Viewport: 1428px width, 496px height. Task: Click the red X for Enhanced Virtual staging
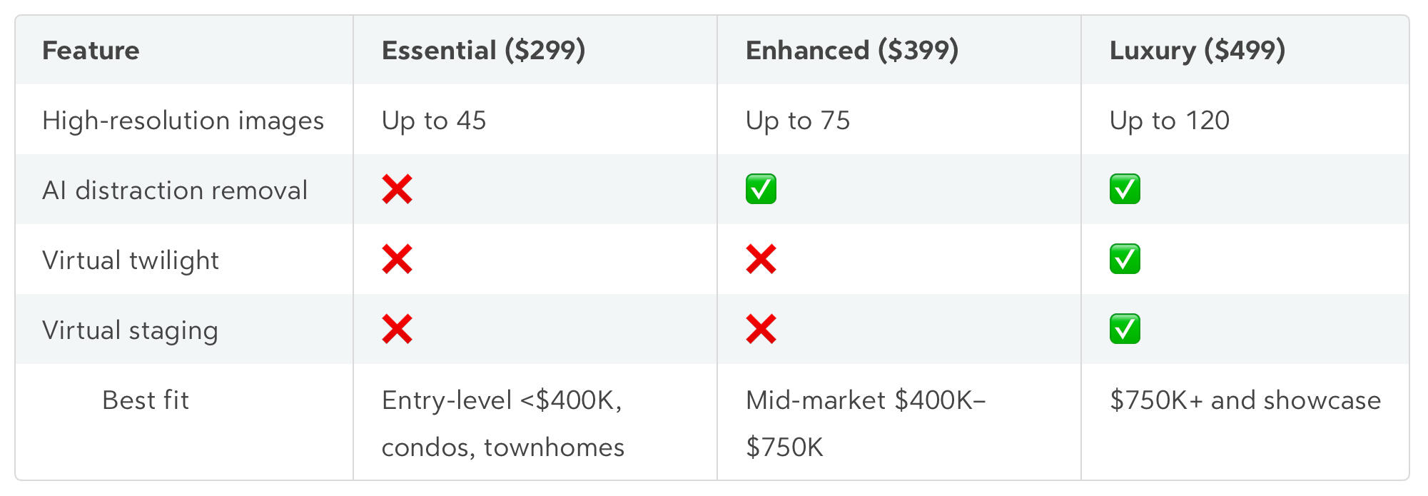pos(761,330)
